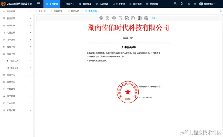The width and height of the screenshot is (223, 137).
Task: Expand the 系统权限 chevron
Action: [x=30, y=18]
